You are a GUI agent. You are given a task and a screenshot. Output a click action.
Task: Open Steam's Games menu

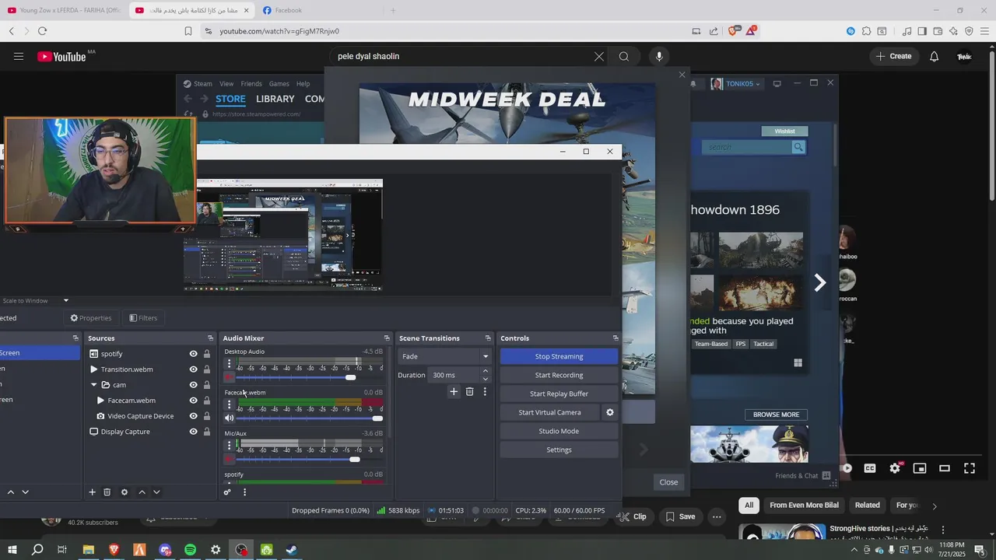click(279, 84)
